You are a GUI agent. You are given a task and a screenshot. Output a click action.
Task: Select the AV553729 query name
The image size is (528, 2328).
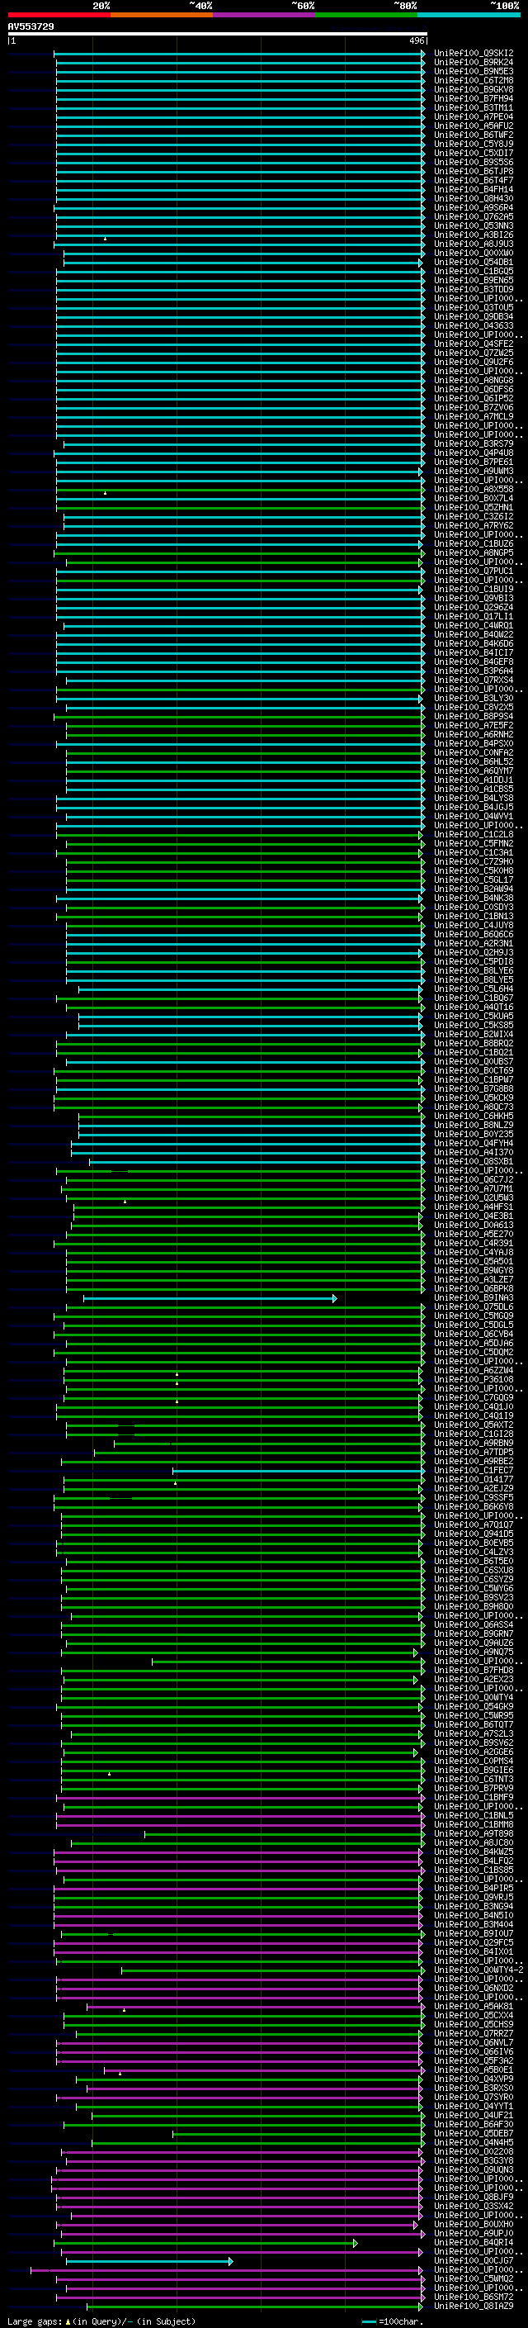click(31, 26)
